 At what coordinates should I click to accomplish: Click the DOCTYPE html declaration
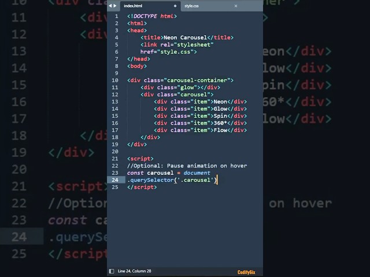coord(152,16)
